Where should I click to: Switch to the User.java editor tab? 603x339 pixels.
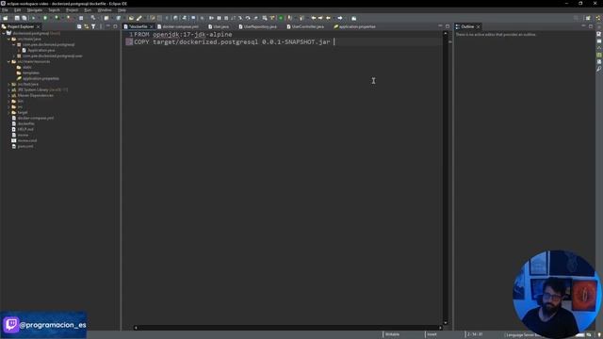click(219, 26)
